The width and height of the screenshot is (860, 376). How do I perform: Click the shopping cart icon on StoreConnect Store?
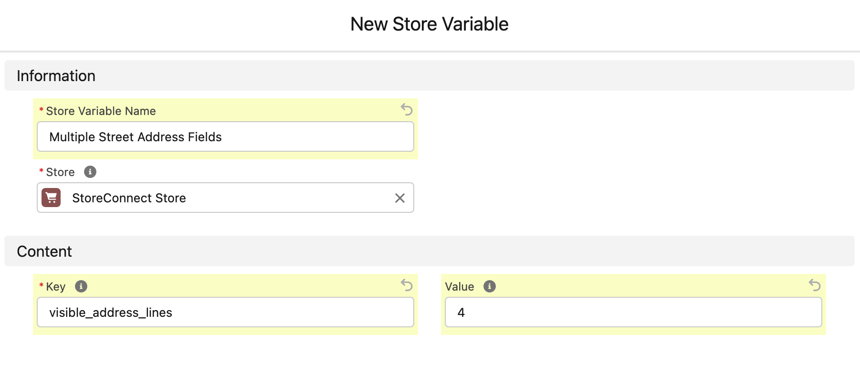(x=52, y=198)
